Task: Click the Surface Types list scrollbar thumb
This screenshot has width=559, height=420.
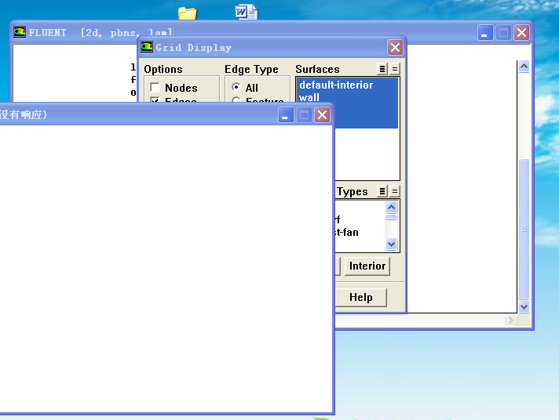Action: coord(392,217)
